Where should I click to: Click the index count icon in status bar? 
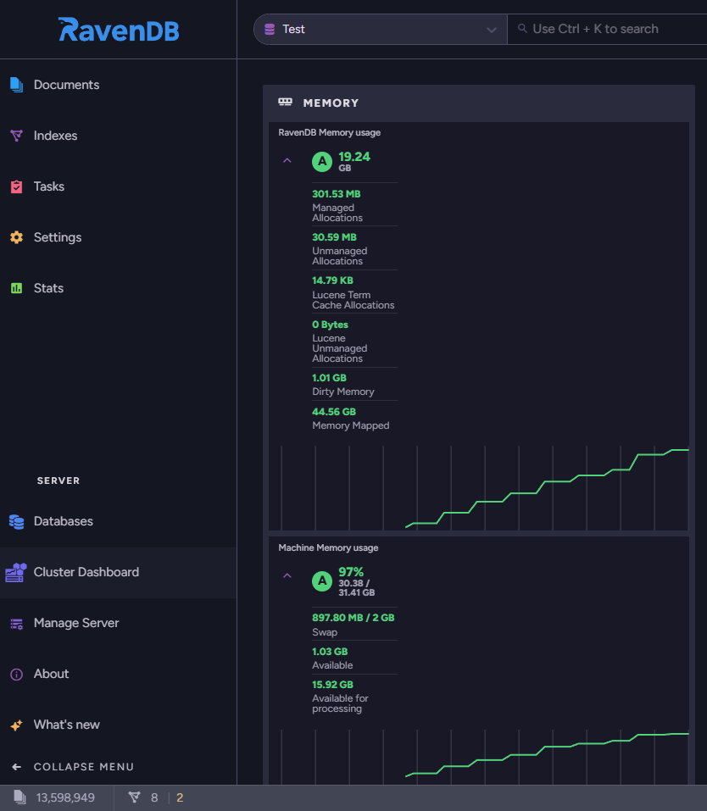[134, 797]
